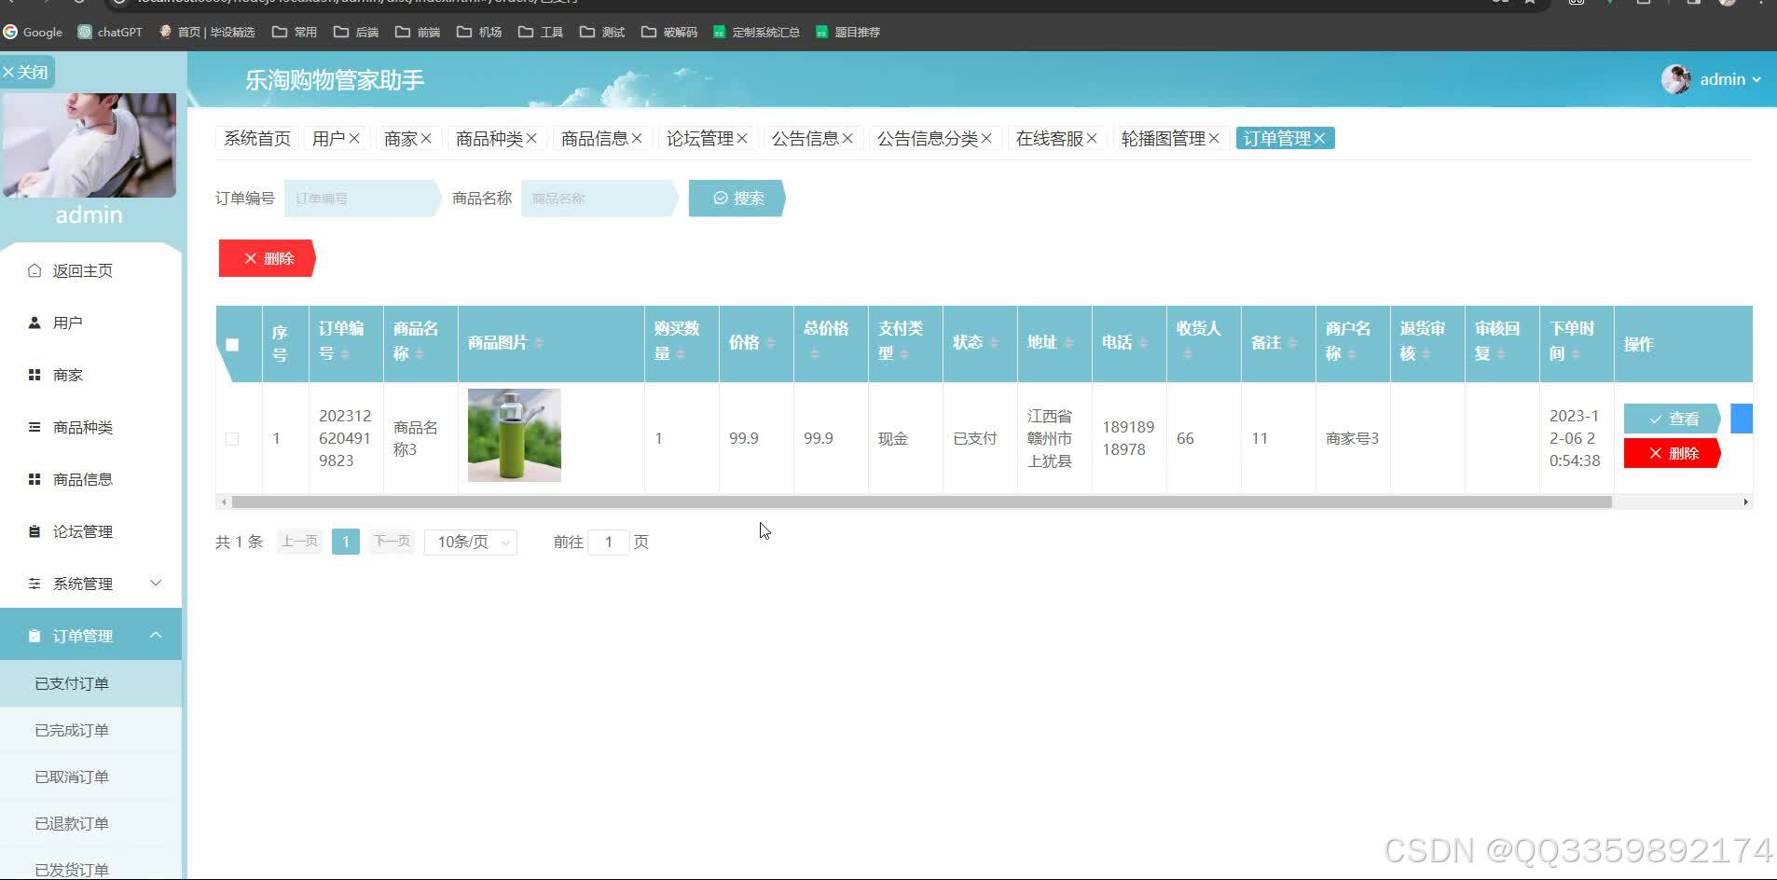The height and width of the screenshot is (880, 1777).
Task: Sort by 价格 column arrows
Action: point(770,343)
